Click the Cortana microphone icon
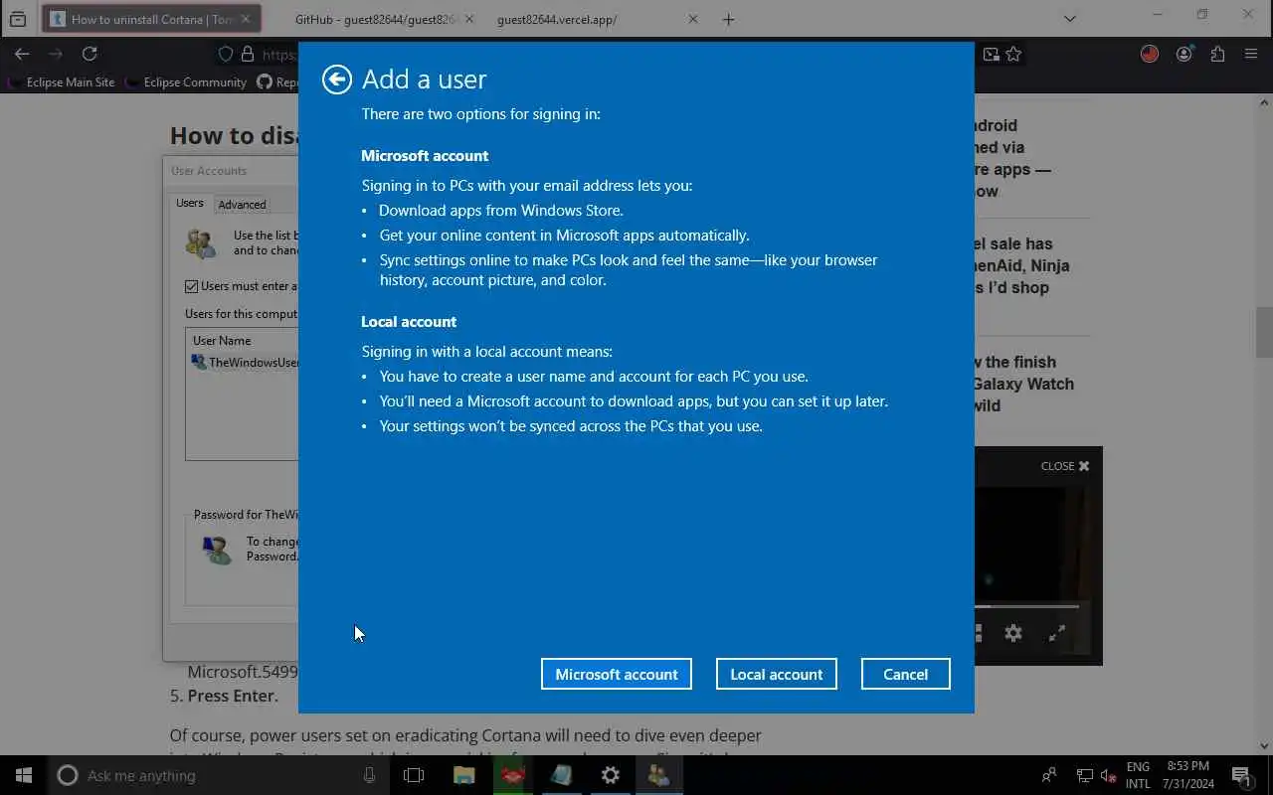Screen dimensions: 1273x795 (369, 775)
